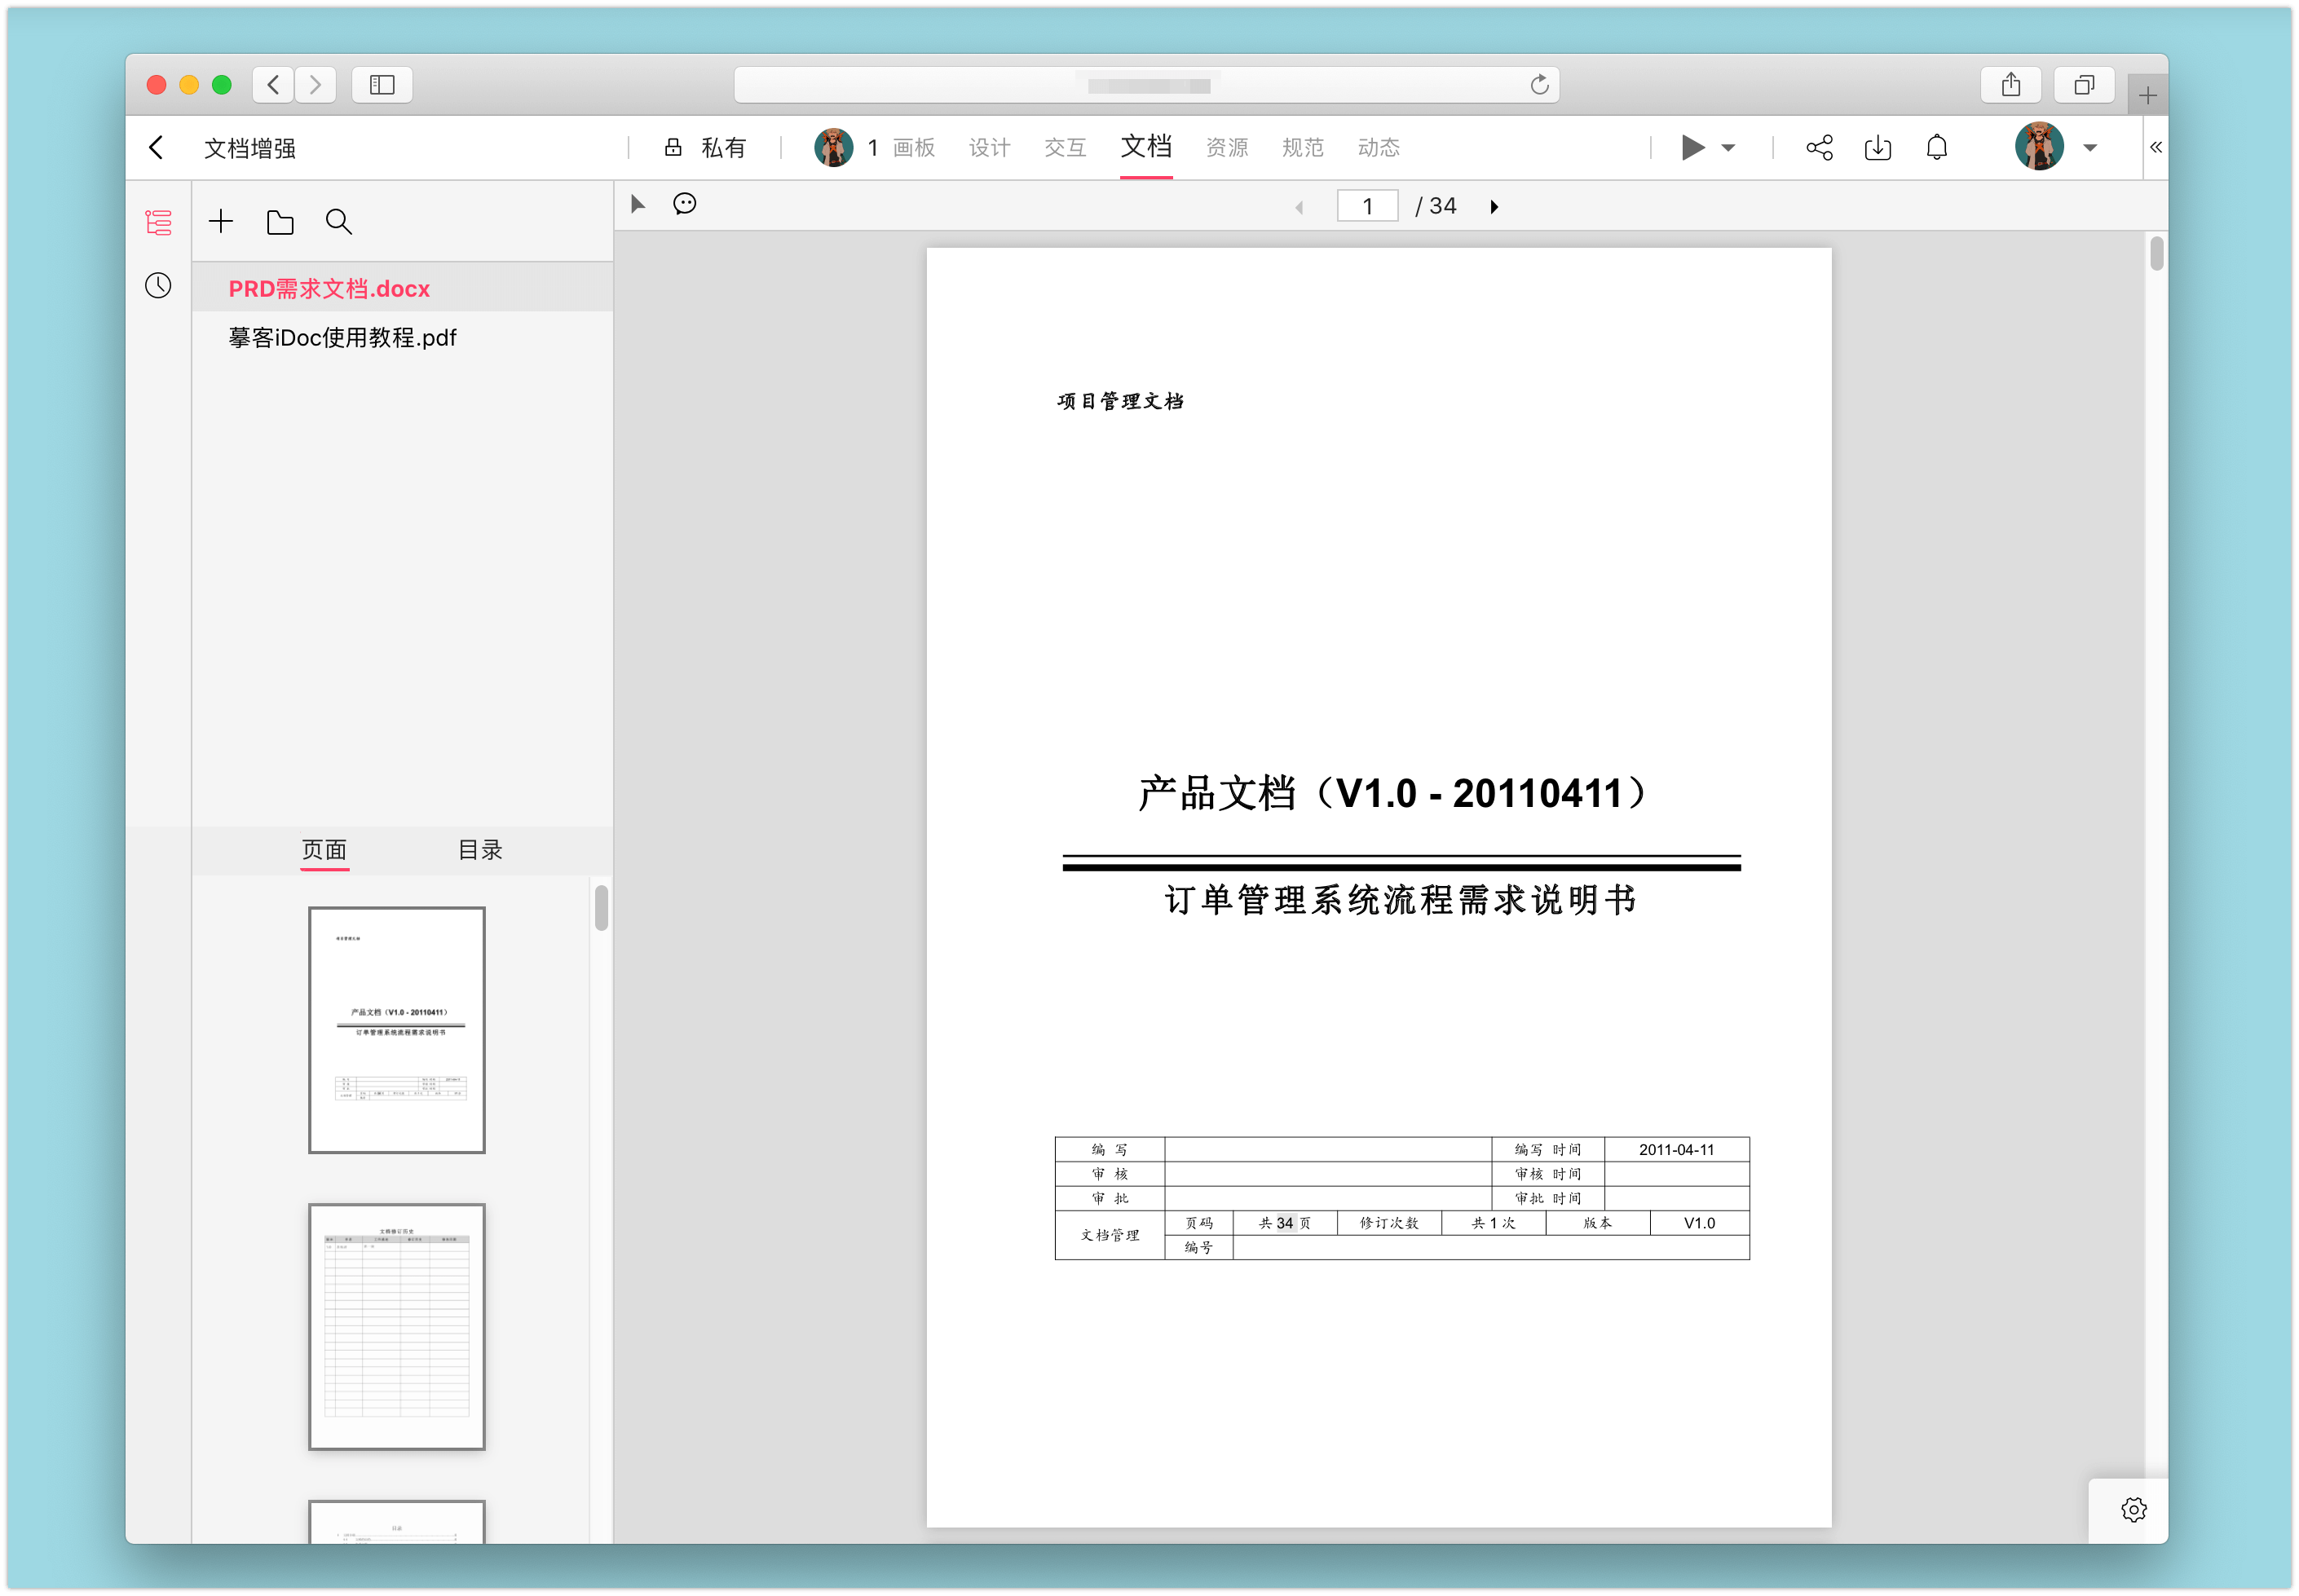2299x1596 pixels.
Task: Click the subtitle 订单管理系统流程需求说明书
Action: coord(1400,900)
